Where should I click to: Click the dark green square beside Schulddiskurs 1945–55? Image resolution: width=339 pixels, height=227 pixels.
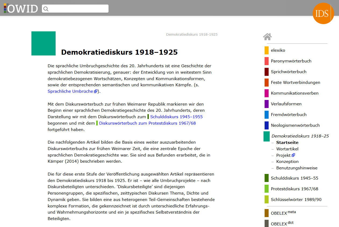(266, 178)
